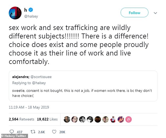
Task: View the 2,564 Retweets list
Action: pyautogui.click(x=21, y=119)
